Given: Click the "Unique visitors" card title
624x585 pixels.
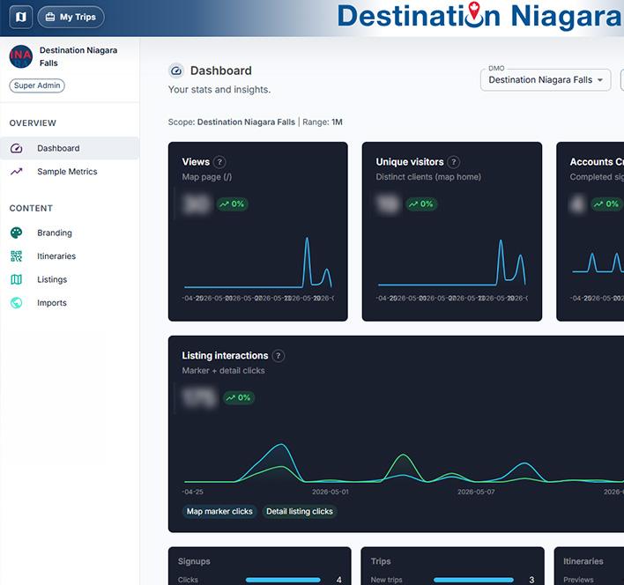Looking at the screenshot, I should coord(410,162).
